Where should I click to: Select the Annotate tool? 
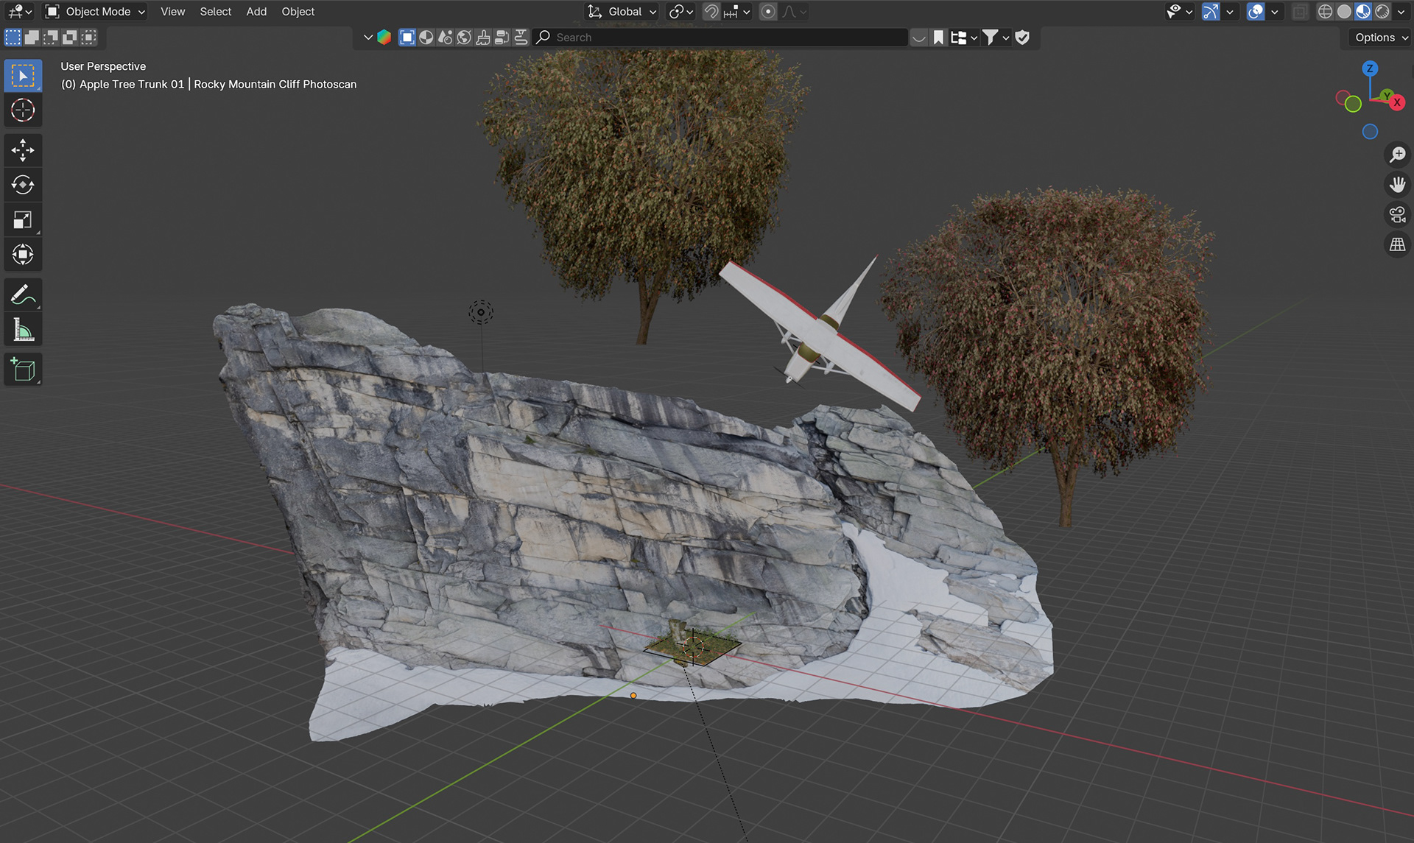(23, 295)
